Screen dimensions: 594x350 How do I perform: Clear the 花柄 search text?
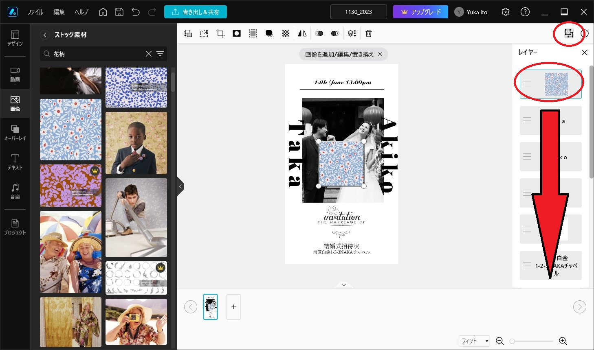(x=149, y=54)
